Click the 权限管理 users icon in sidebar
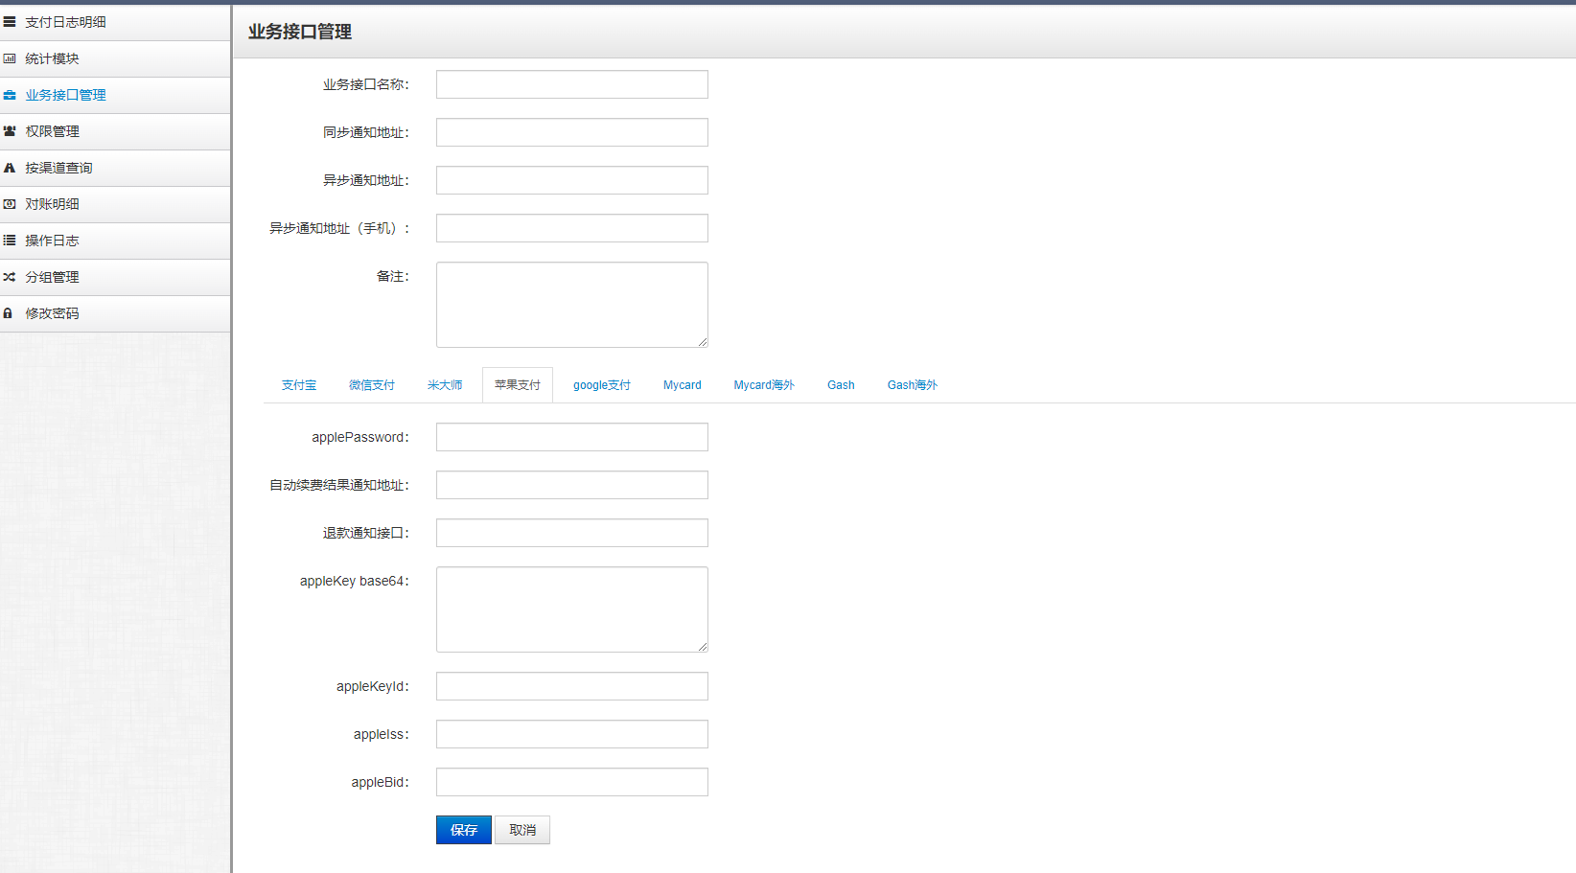 [10, 131]
